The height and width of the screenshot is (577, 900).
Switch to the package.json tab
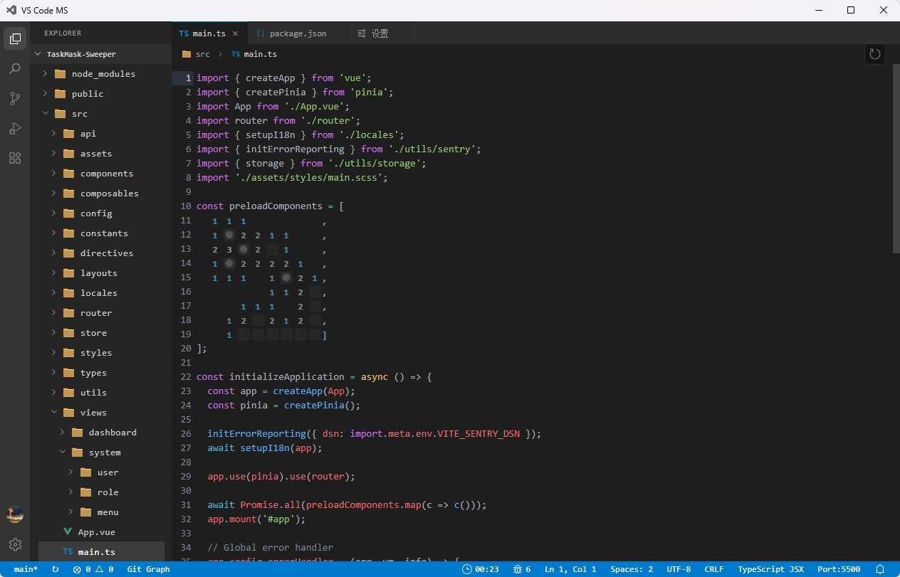pos(298,33)
